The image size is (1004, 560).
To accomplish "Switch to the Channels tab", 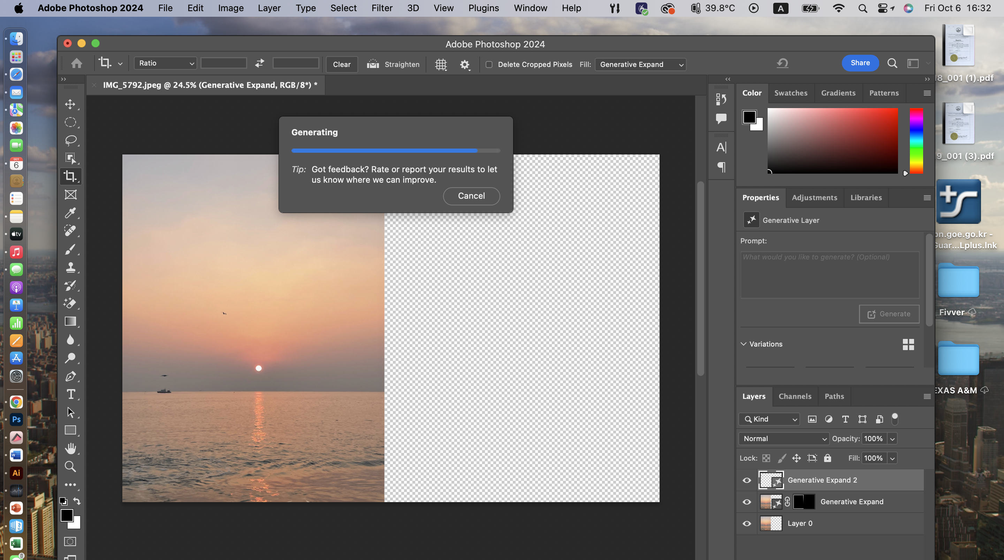I will click(795, 396).
